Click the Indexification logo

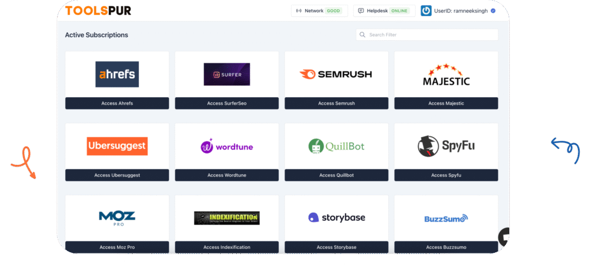tap(227, 218)
